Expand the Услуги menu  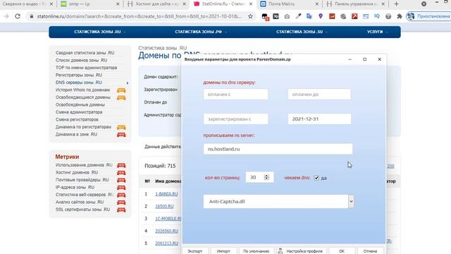378,32
